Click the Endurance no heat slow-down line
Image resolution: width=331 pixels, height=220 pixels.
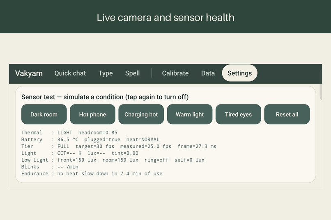[92, 174]
